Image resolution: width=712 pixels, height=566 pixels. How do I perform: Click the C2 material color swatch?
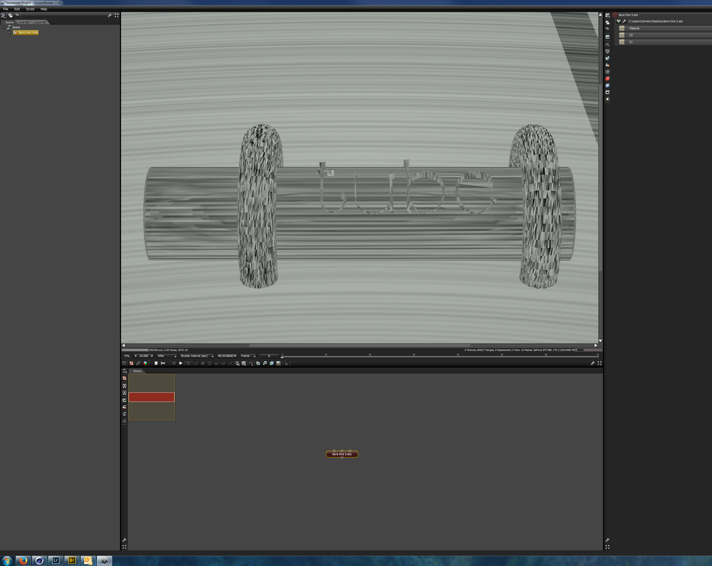tap(622, 35)
